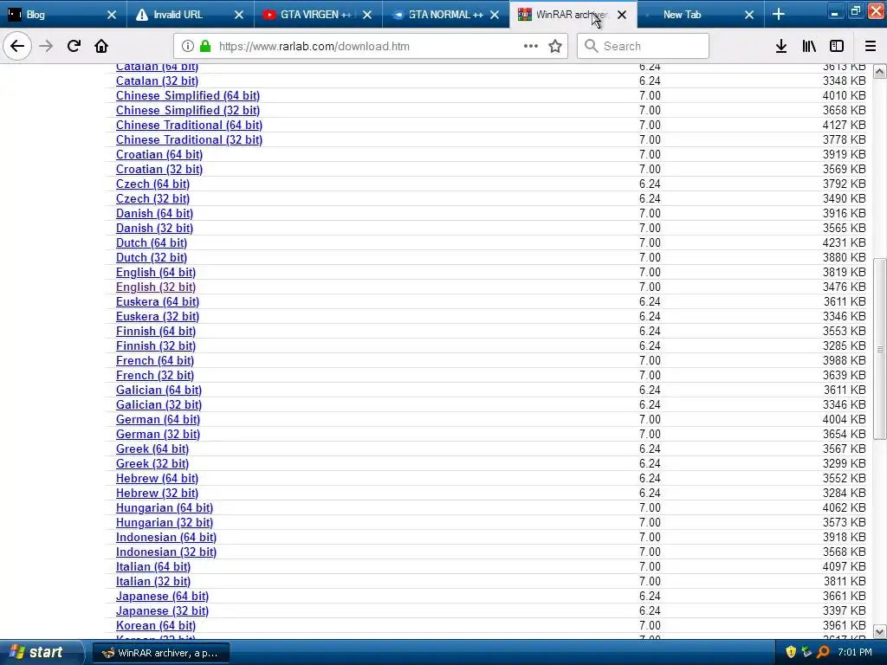Open Danish (64 bit) download link
Screen dimensions: 887x665
[x=154, y=213]
